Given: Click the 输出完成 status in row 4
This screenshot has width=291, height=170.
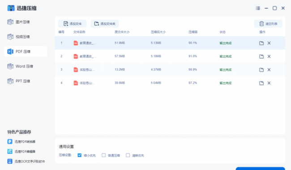Looking at the screenshot, I should click(x=226, y=83).
